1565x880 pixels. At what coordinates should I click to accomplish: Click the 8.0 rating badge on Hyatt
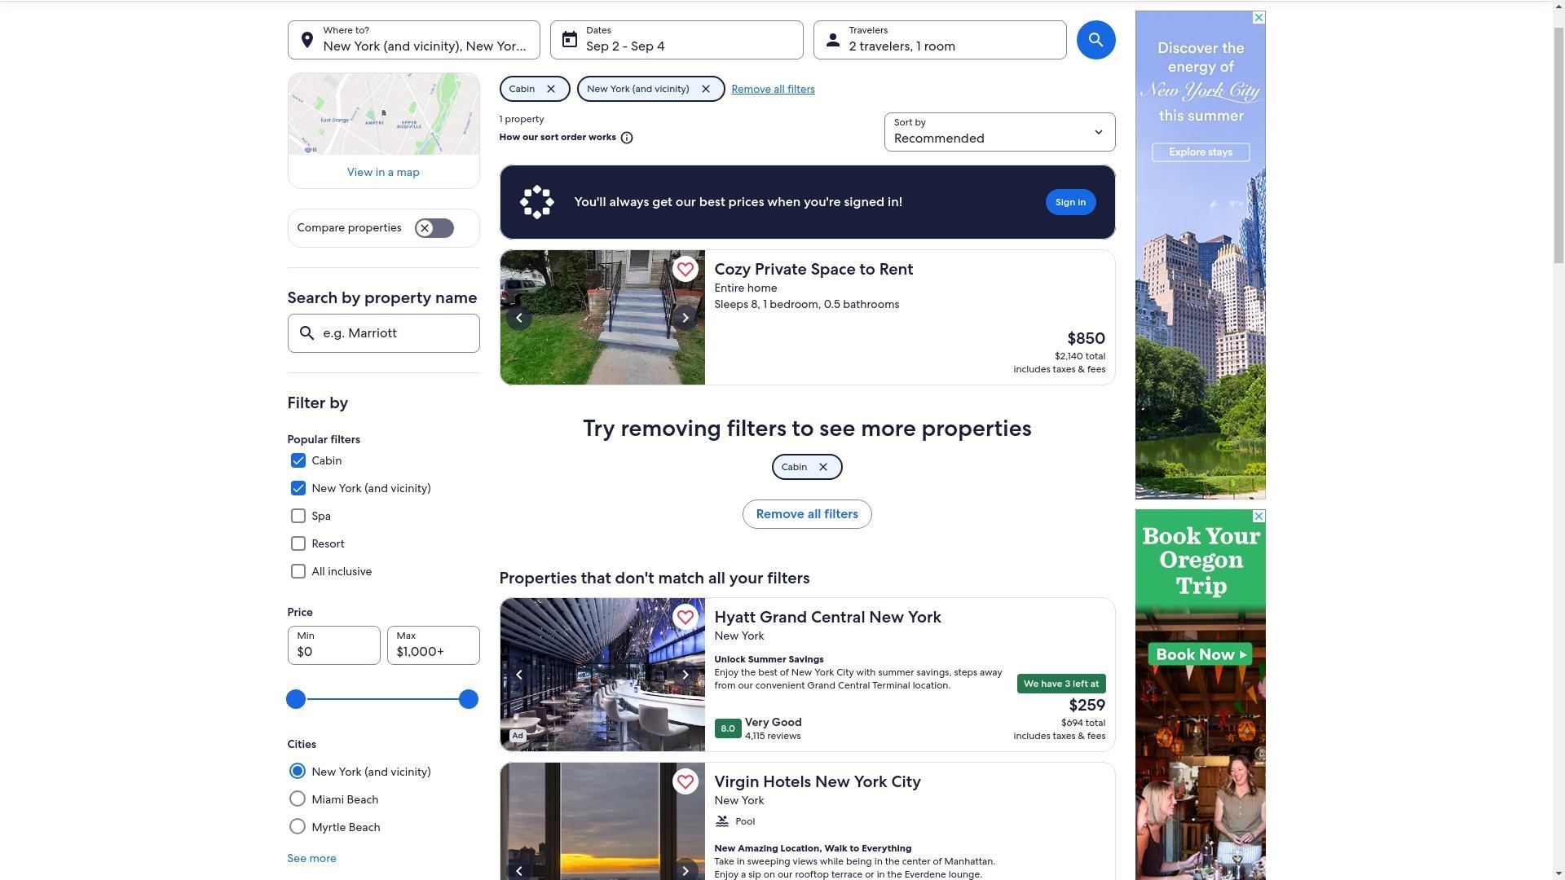(x=728, y=728)
